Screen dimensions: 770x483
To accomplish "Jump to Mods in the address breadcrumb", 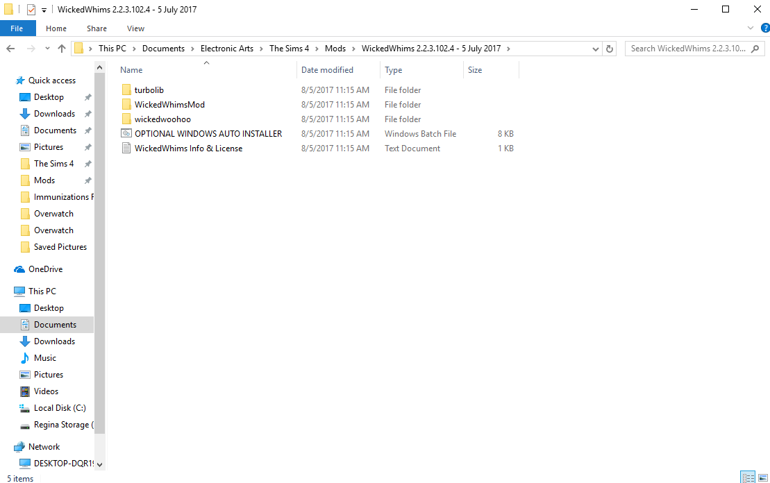I will click(x=335, y=49).
